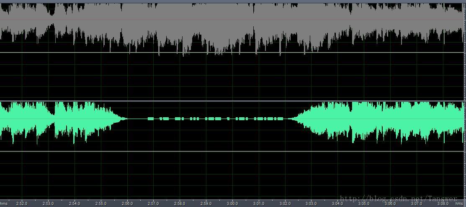Click the 2:55.0 ruler tick label
Viewport: 466px width, 207px height.
[x=101, y=204]
